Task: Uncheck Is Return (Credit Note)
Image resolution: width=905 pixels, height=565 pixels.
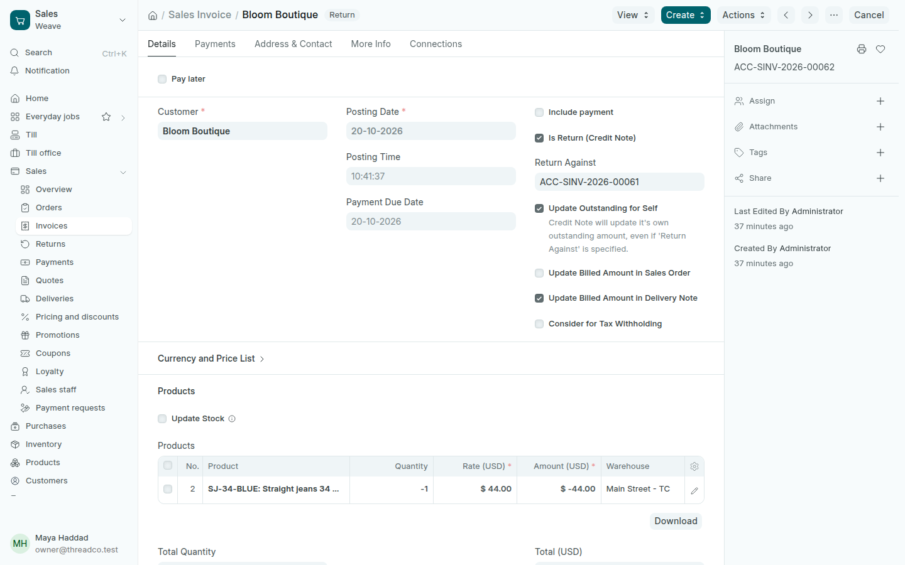Action: pos(539,138)
